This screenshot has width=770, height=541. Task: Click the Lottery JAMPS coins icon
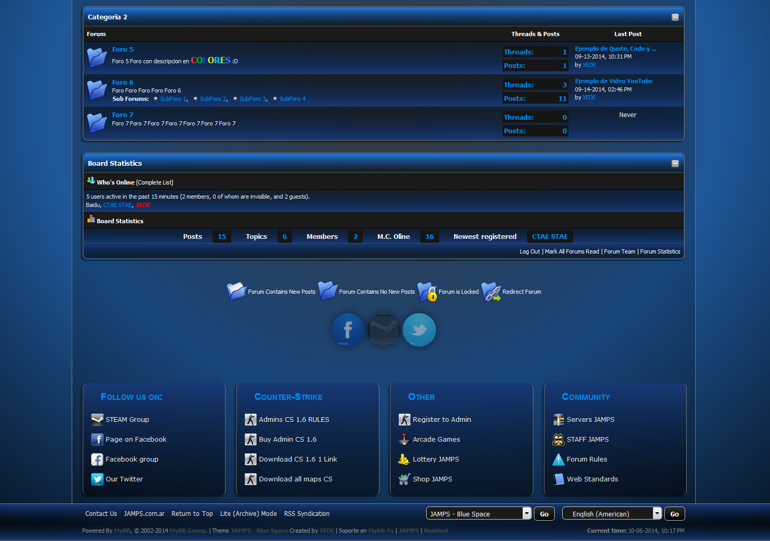click(x=404, y=459)
